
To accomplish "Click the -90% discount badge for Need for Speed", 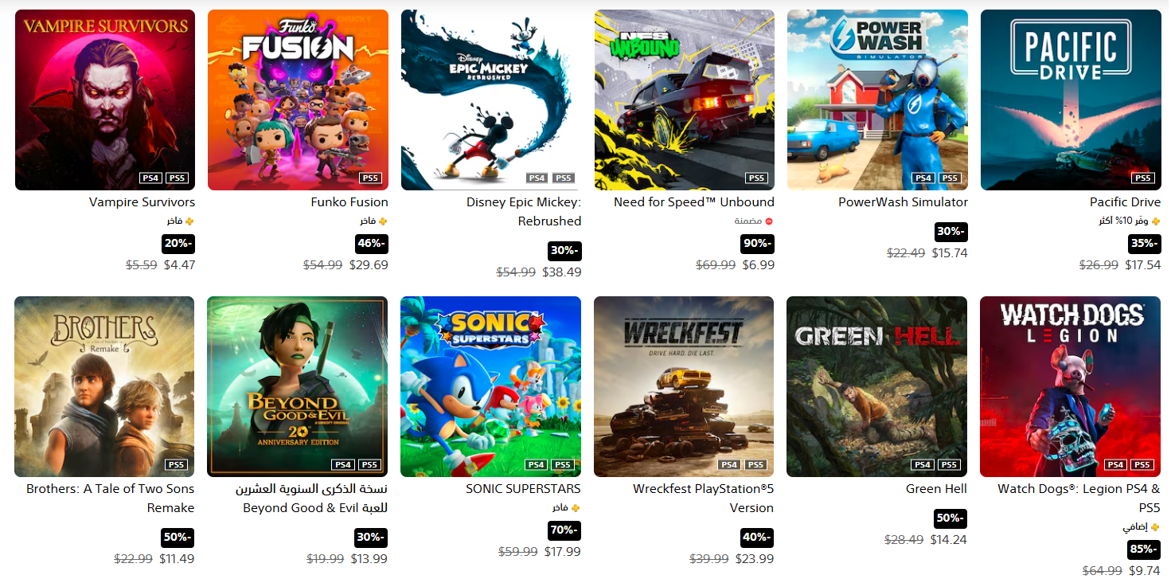I will coord(758,244).
